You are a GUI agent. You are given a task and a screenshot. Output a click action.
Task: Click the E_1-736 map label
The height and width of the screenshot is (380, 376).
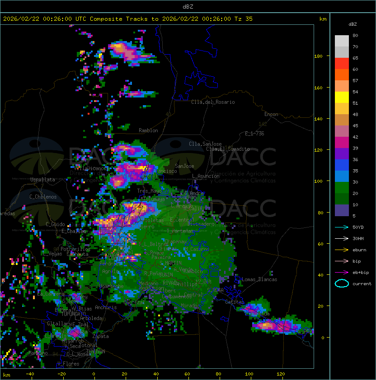254,134
